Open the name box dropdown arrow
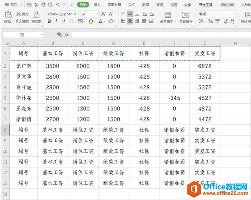Screen dimensions: 251x200 (43, 35)
